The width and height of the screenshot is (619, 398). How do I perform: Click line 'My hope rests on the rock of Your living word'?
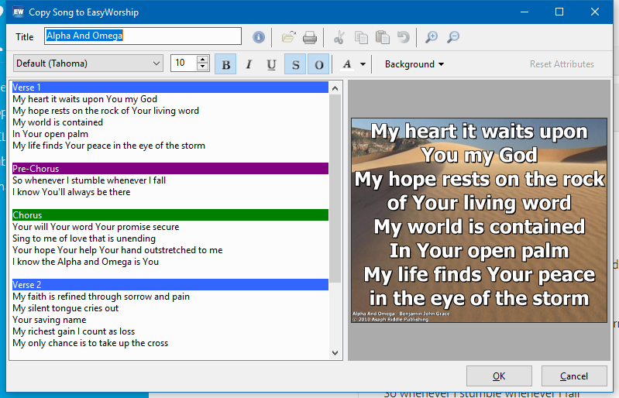pyautogui.click(x=106, y=111)
